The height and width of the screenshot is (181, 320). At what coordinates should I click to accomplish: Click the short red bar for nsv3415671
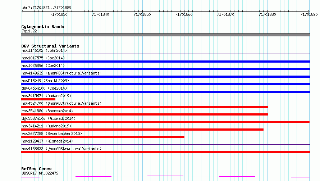tap(38, 99)
